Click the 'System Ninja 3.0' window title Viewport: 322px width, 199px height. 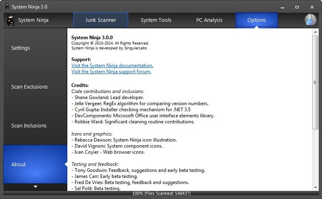coord(29,7)
